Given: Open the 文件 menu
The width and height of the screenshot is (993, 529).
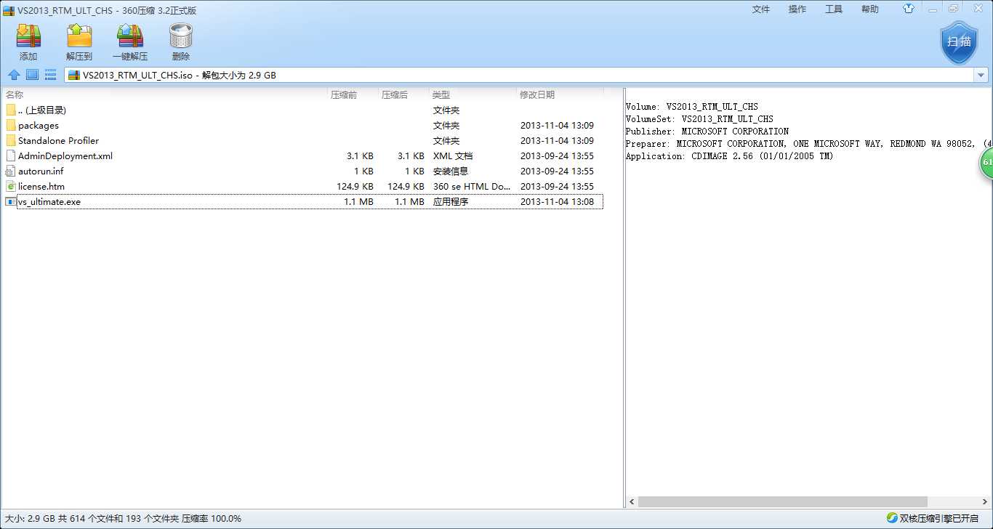Looking at the screenshot, I should point(761,9).
